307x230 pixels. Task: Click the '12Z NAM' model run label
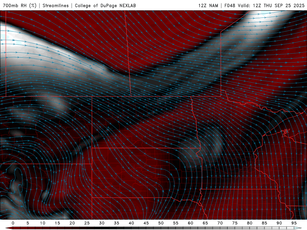tap(208, 5)
